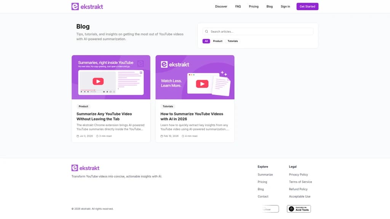Click the clock icon beside 4 min read
The height and width of the screenshot is (219, 390).
[x=183, y=136]
